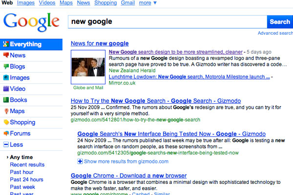293x195 pixels.
Task: Open the 'more' dropdown in top bar
Action: tap(147, 3)
